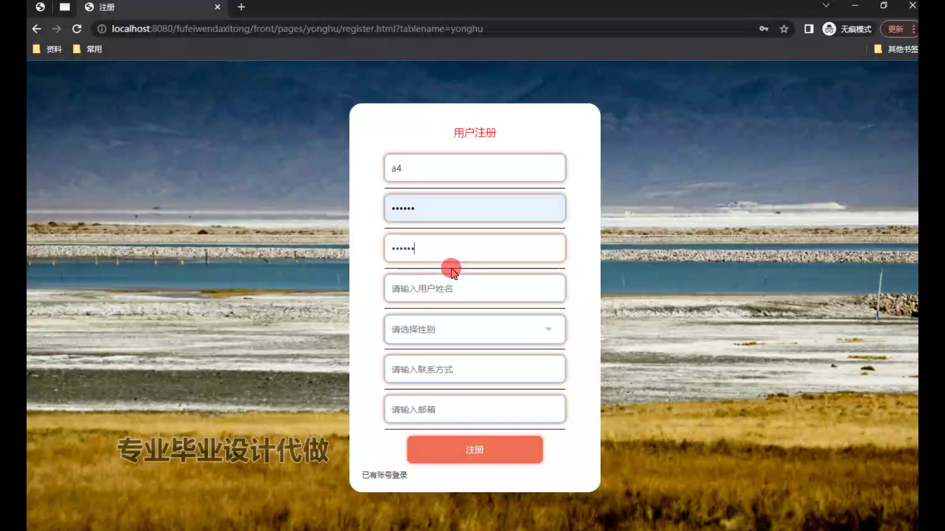This screenshot has height=531, width=945.
Task: Expand the gender selection dropdown
Action: coord(474,329)
